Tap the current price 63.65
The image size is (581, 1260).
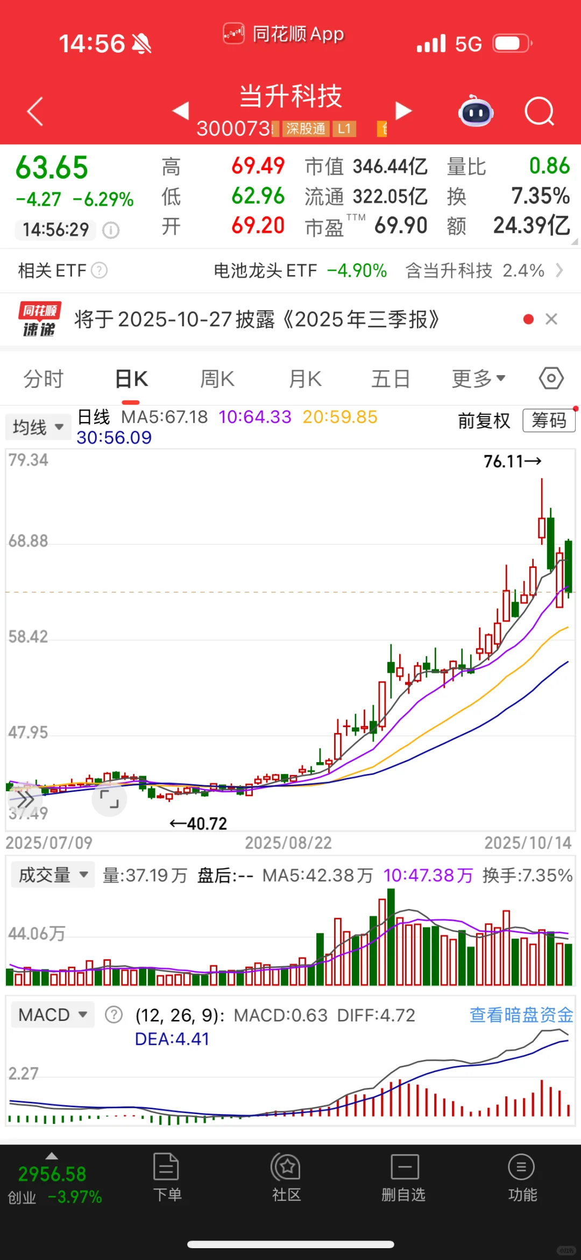(52, 167)
